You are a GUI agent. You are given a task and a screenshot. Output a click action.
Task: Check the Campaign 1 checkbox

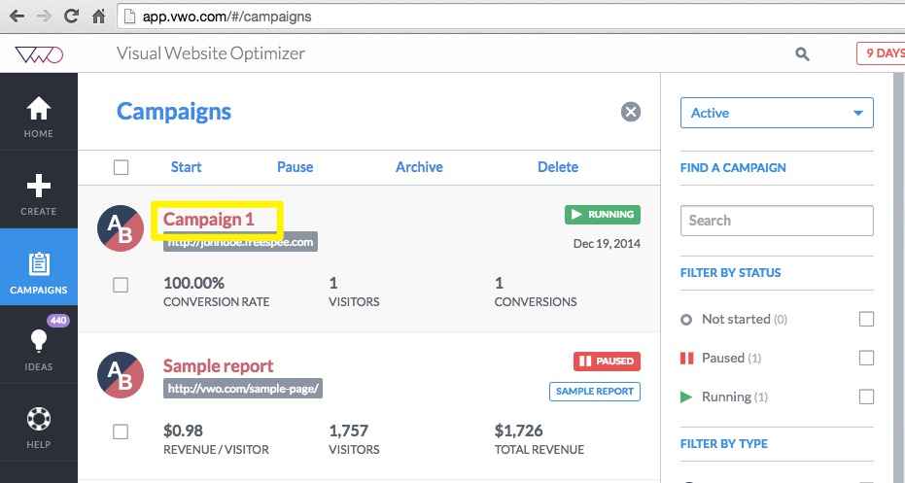point(122,285)
